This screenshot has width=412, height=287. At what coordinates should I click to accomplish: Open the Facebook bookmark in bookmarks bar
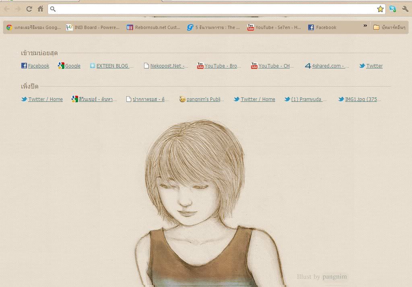pos(322,27)
